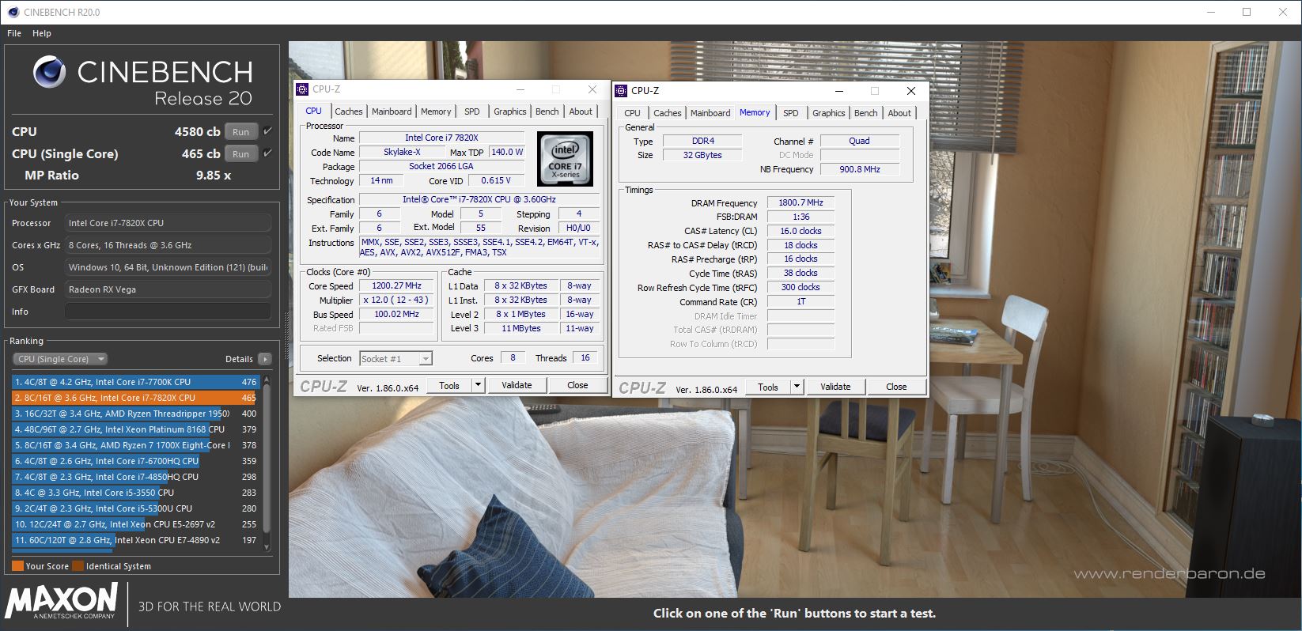1302x631 pixels.
Task: Switch to Bench tab in the right CPU-Z window
Action: tap(865, 113)
